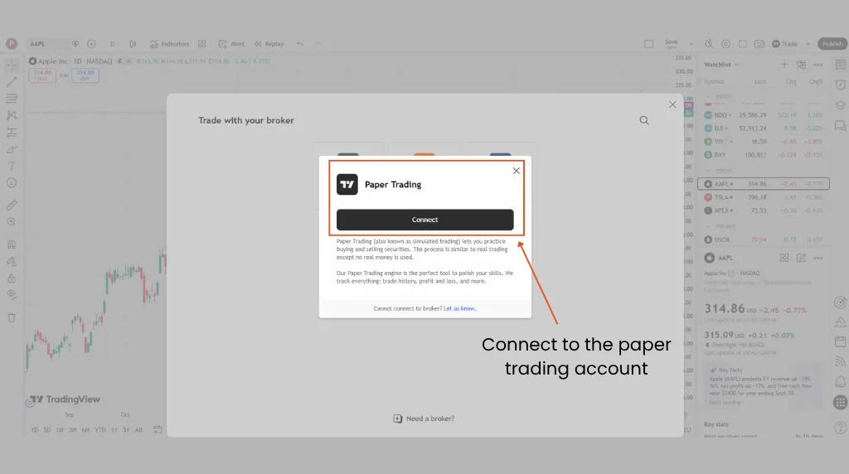
Task: Open Watchlist advanced view icon
Action: coord(802,65)
